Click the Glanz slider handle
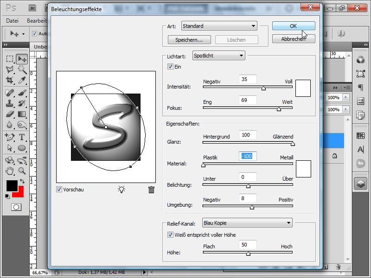This screenshot has width=371, height=278. click(x=293, y=144)
